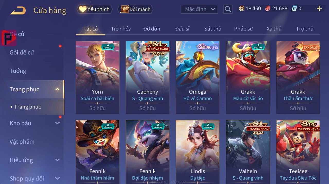Go back using the golden arrow icon

point(18,10)
